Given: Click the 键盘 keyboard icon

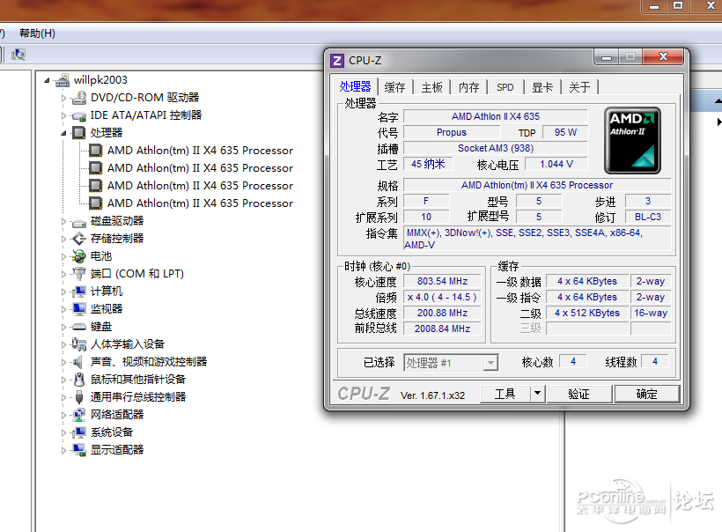Looking at the screenshot, I should coord(79,327).
